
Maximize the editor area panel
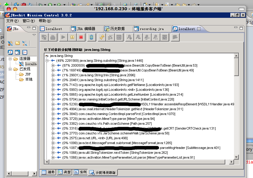[x=241, y=28]
